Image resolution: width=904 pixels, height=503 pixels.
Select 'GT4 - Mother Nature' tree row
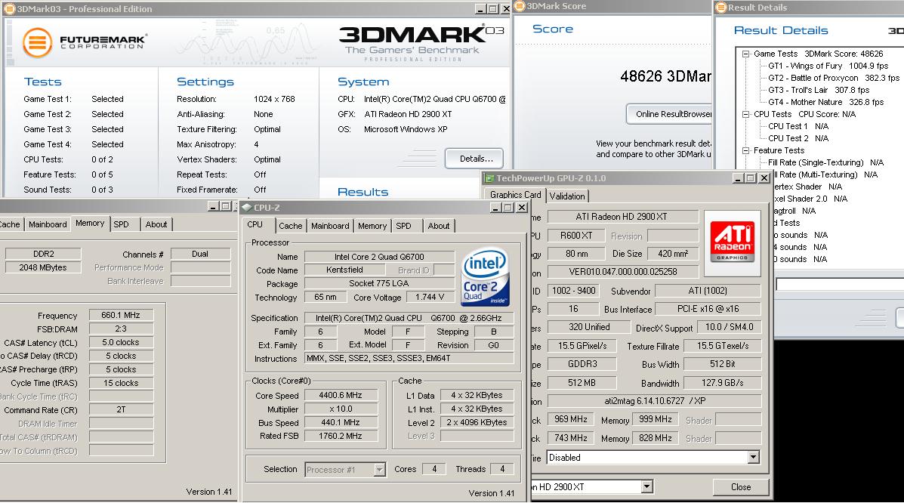pyautogui.click(x=825, y=102)
